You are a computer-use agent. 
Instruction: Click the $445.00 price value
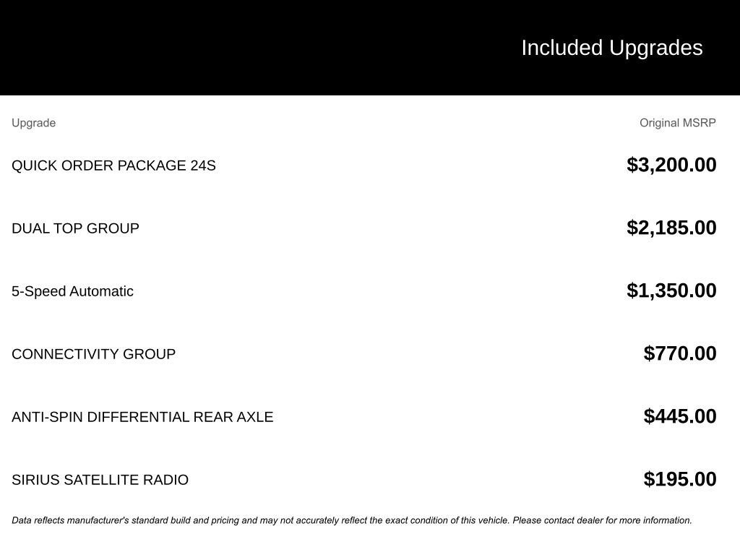tap(679, 416)
